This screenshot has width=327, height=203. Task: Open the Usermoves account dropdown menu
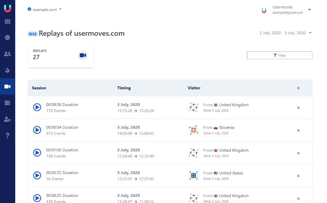309,10
